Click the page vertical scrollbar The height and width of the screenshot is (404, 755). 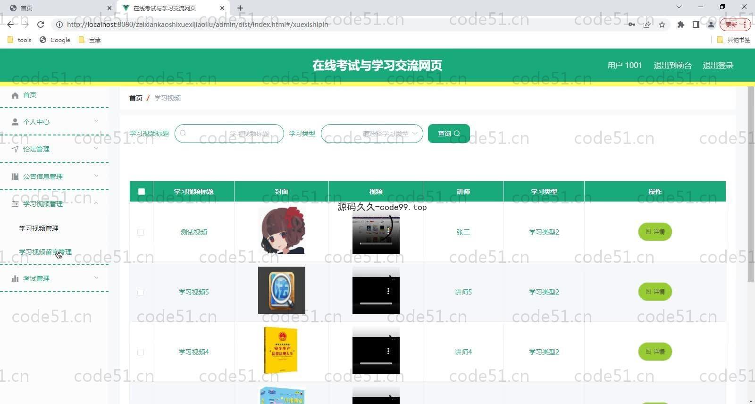point(751,184)
